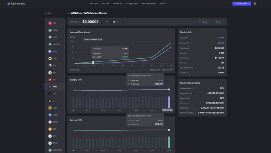Go to Staked TRX page
Image resolution: width=271 pixels, height=153 pixels.
tap(118, 4)
